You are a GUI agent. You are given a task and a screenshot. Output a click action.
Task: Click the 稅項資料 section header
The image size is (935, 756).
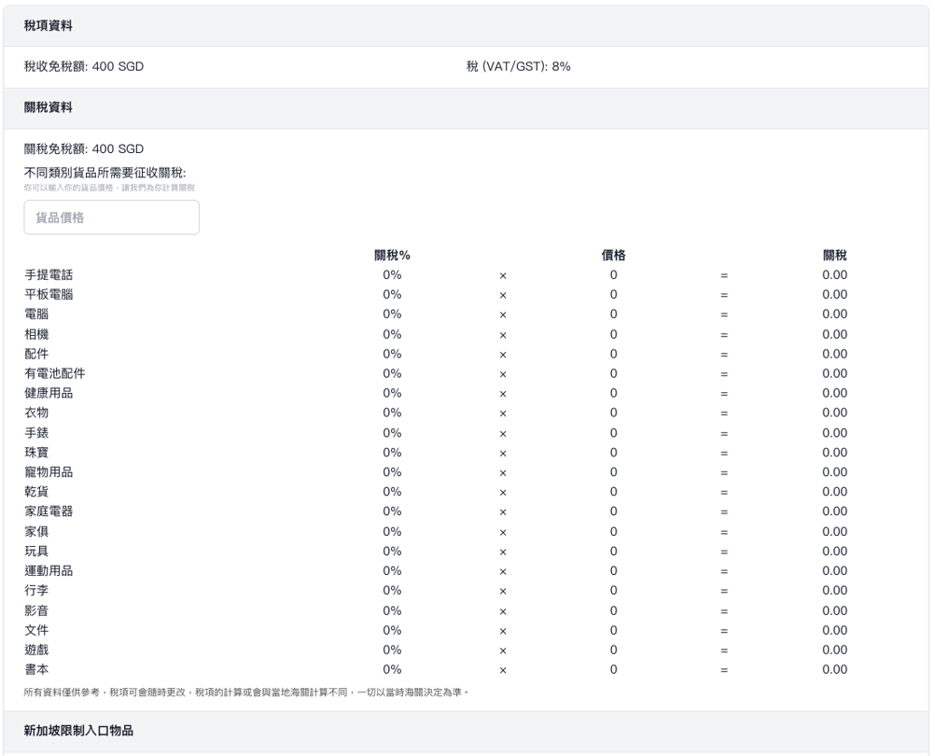[x=48, y=25]
